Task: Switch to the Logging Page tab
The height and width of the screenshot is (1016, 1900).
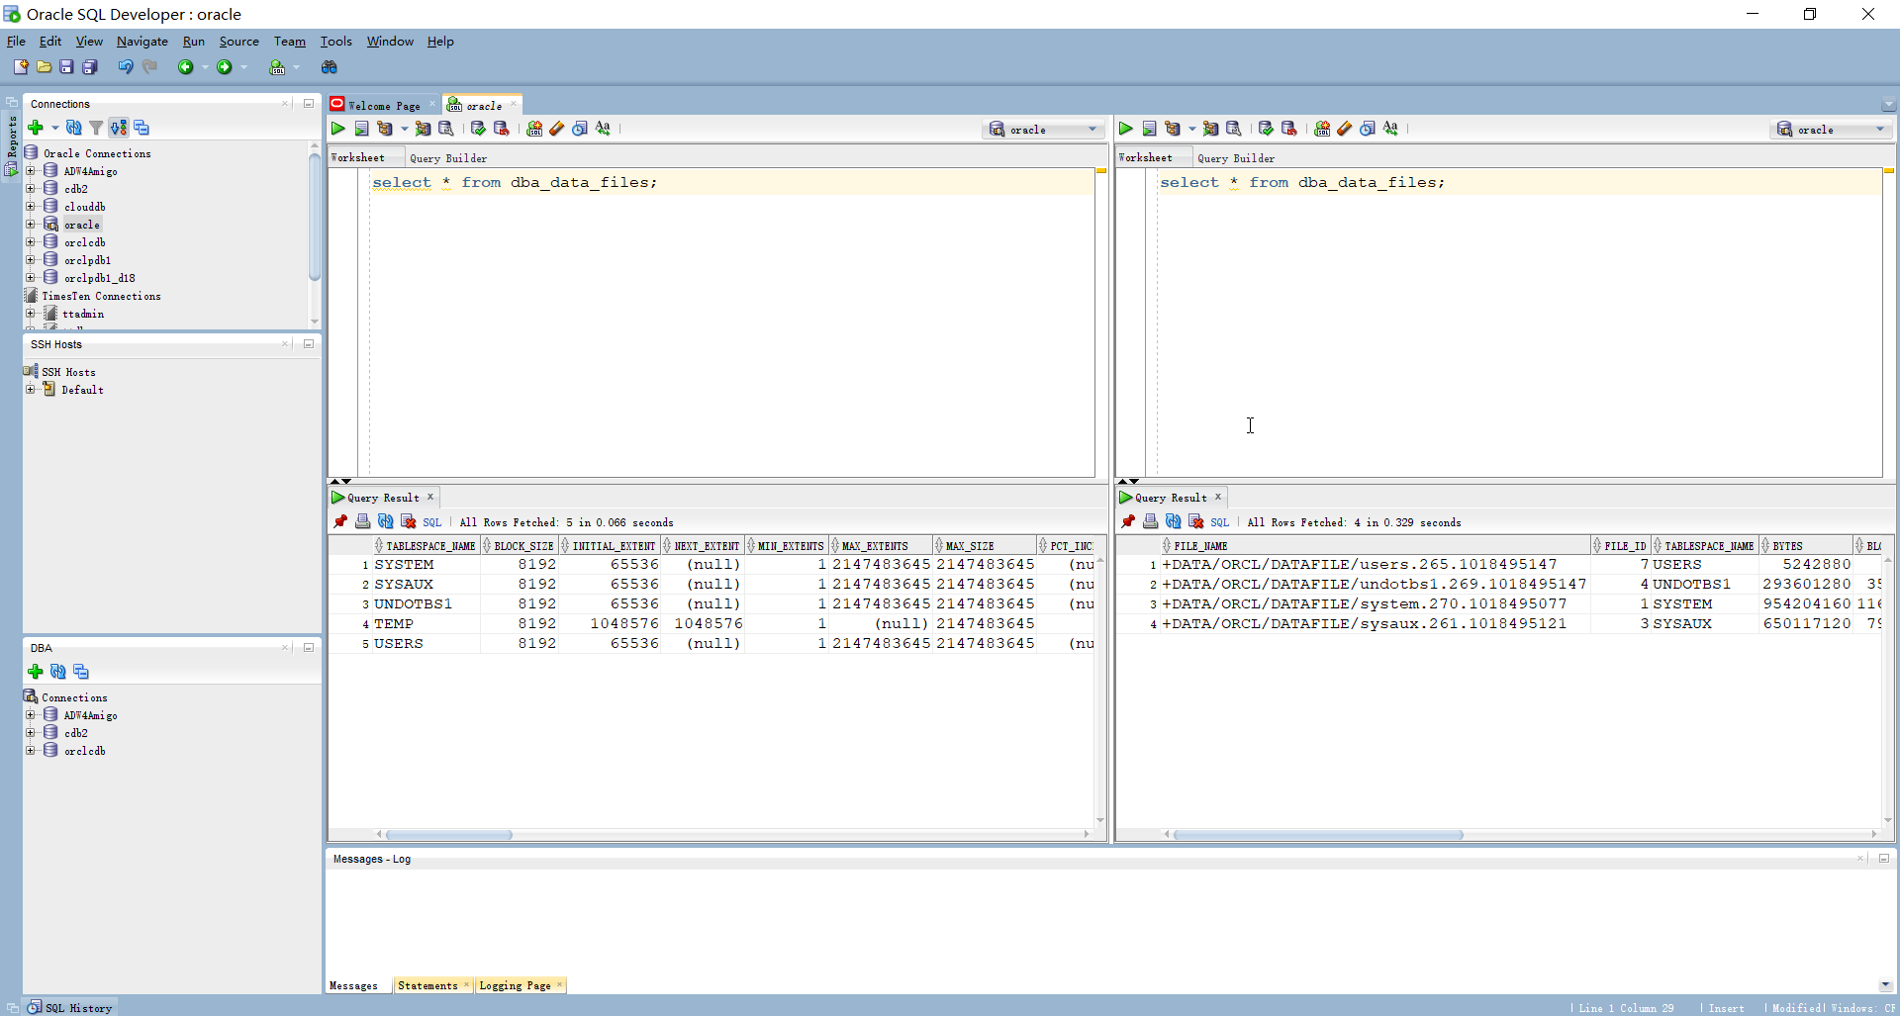Action: [514, 985]
